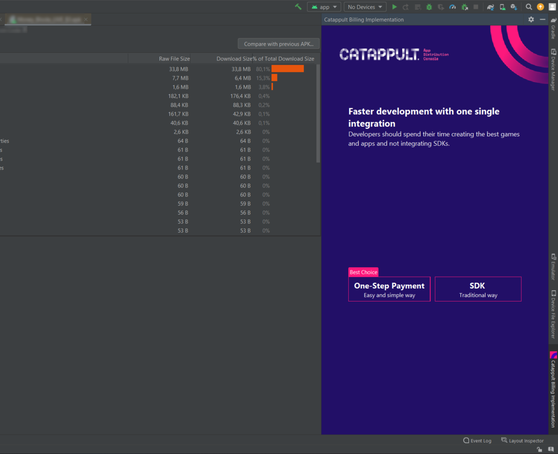Click the Run with Coverage icon
This screenshot has height=454, width=558.
coord(441,7)
